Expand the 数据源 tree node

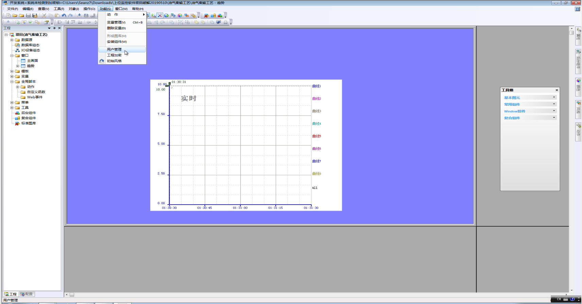pos(12,40)
